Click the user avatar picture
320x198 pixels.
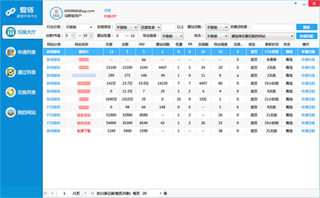[56, 13]
